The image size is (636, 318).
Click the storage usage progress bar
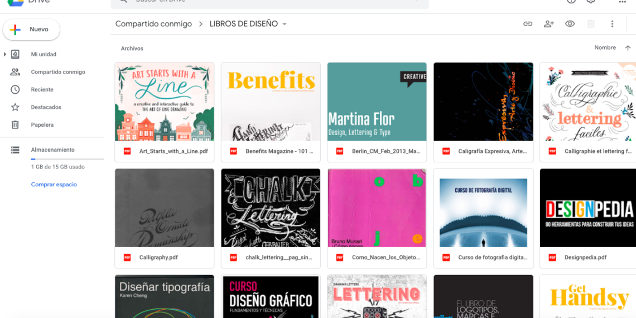tap(68, 160)
